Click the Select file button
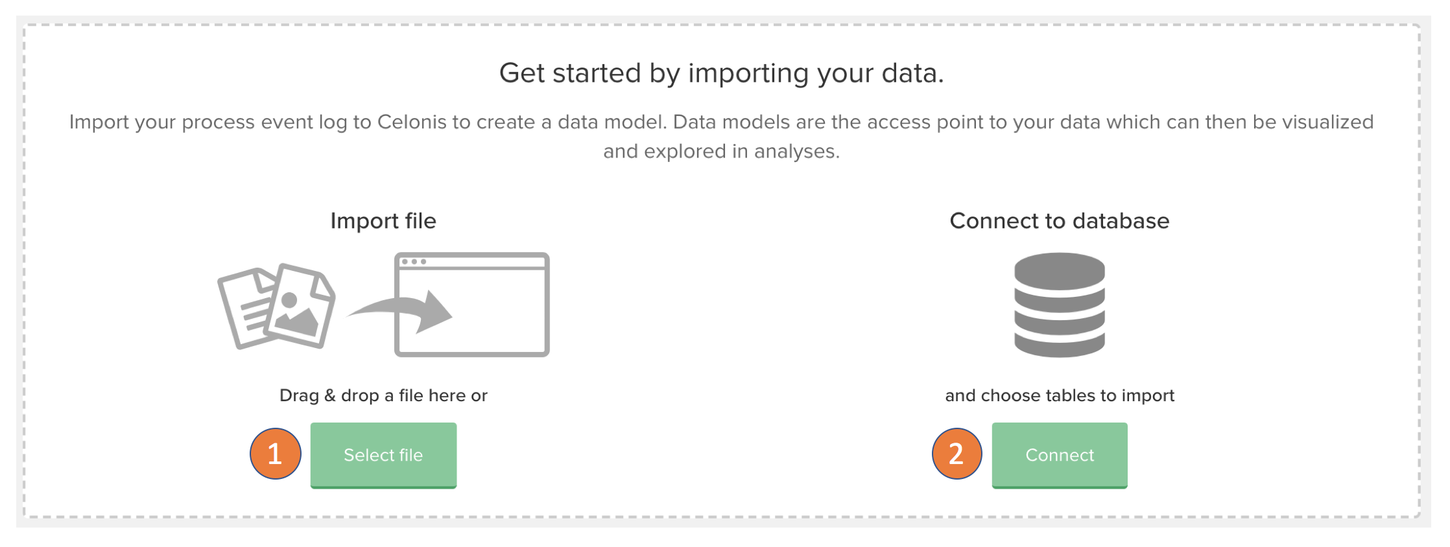Viewport: 1450px width, 547px height. point(383,455)
